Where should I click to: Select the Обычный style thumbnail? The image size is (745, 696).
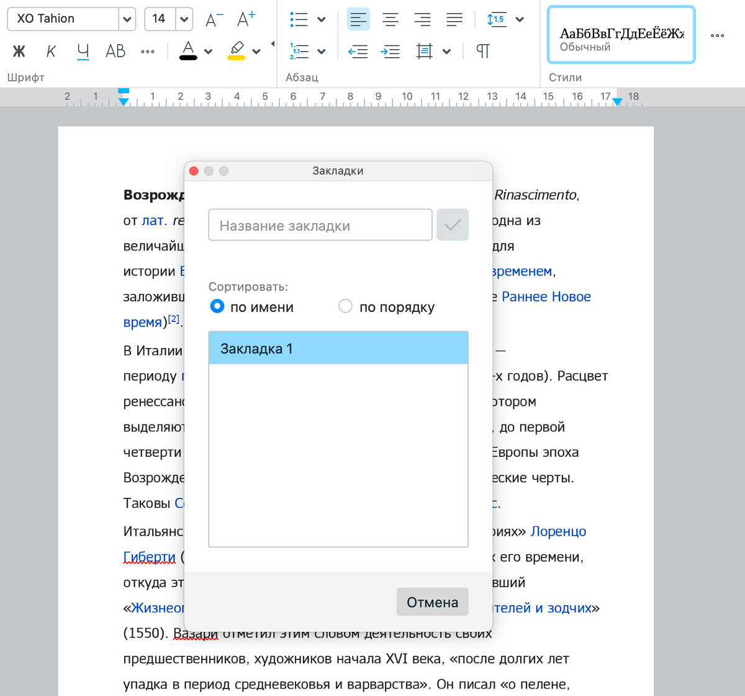(x=621, y=35)
